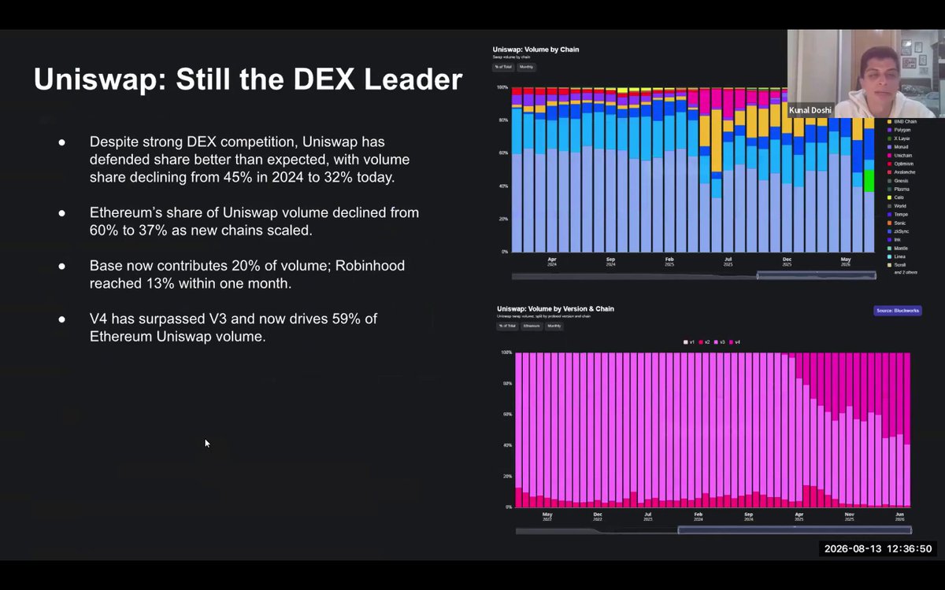
Task: Click the recording timestamp 2026-08-13 12:36:50
Action: pos(878,549)
